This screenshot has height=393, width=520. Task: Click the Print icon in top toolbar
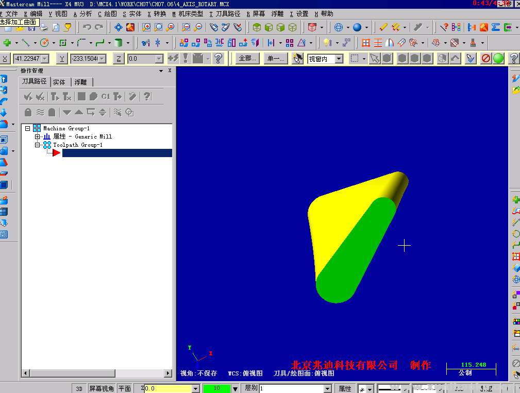point(44,27)
